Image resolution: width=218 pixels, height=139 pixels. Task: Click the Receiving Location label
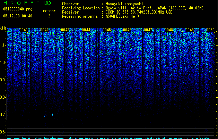[81, 8]
